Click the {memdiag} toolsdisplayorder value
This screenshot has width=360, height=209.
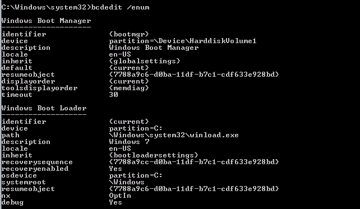pos(129,88)
